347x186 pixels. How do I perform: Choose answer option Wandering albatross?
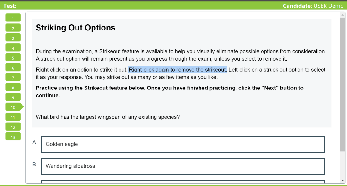point(183,166)
